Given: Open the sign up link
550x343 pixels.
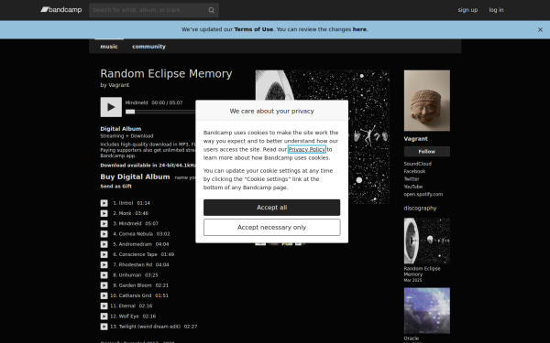Looking at the screenshot, I should coord(467,10).
